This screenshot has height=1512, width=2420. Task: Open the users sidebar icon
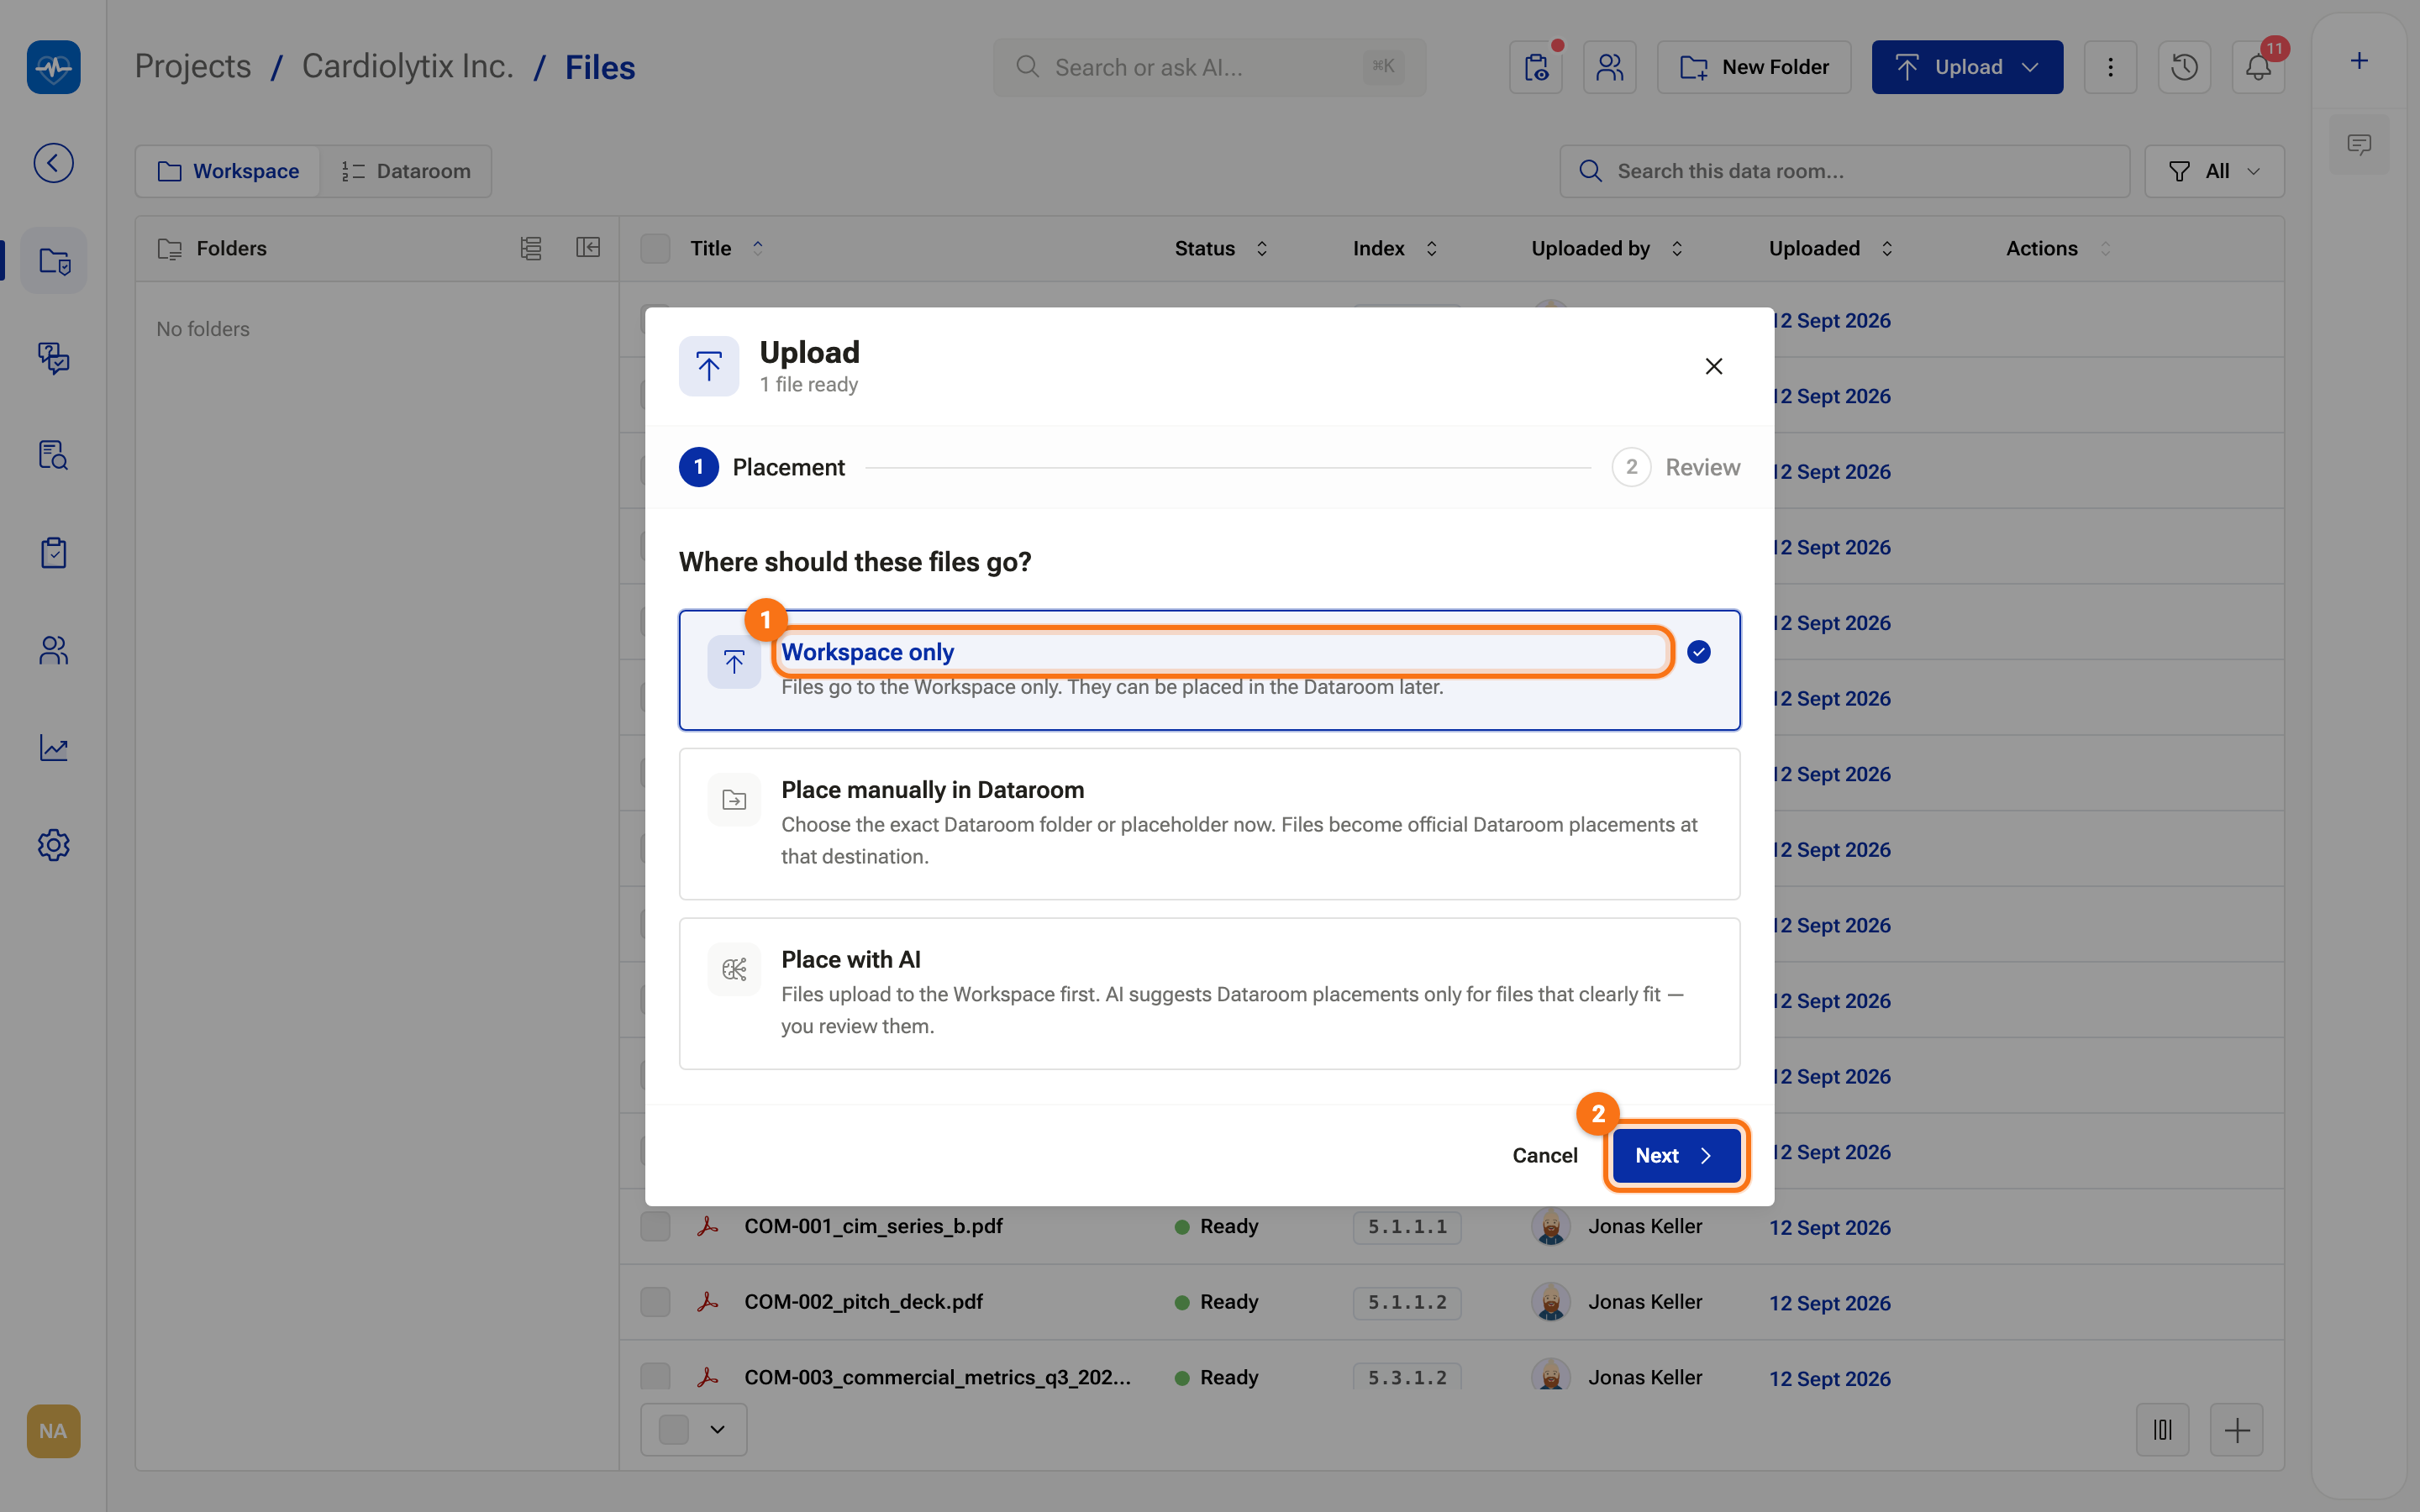pos(53,650)
